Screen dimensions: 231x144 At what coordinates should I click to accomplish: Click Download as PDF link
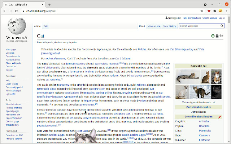coord(14,135)
